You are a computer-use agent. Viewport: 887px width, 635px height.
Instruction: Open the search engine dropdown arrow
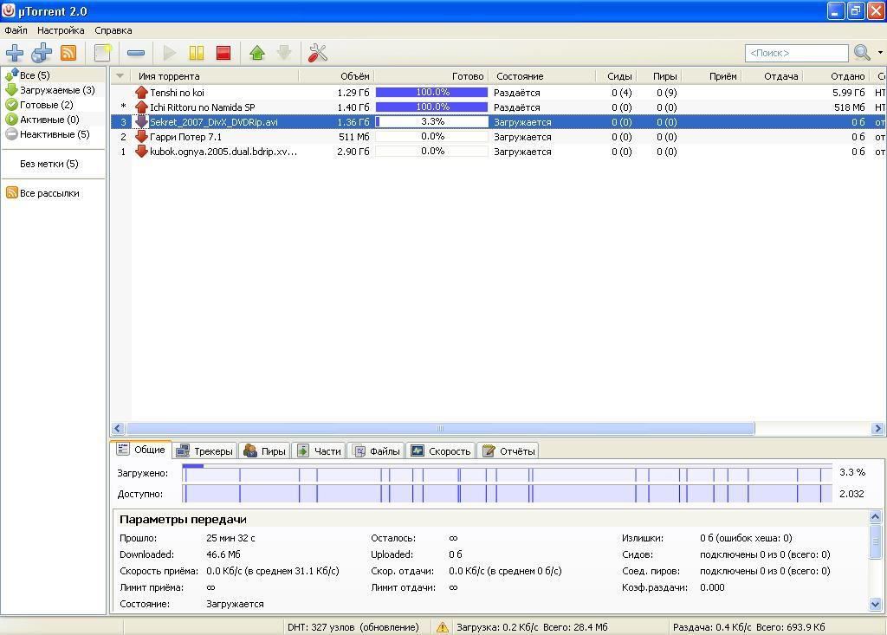tap(880, 53)
